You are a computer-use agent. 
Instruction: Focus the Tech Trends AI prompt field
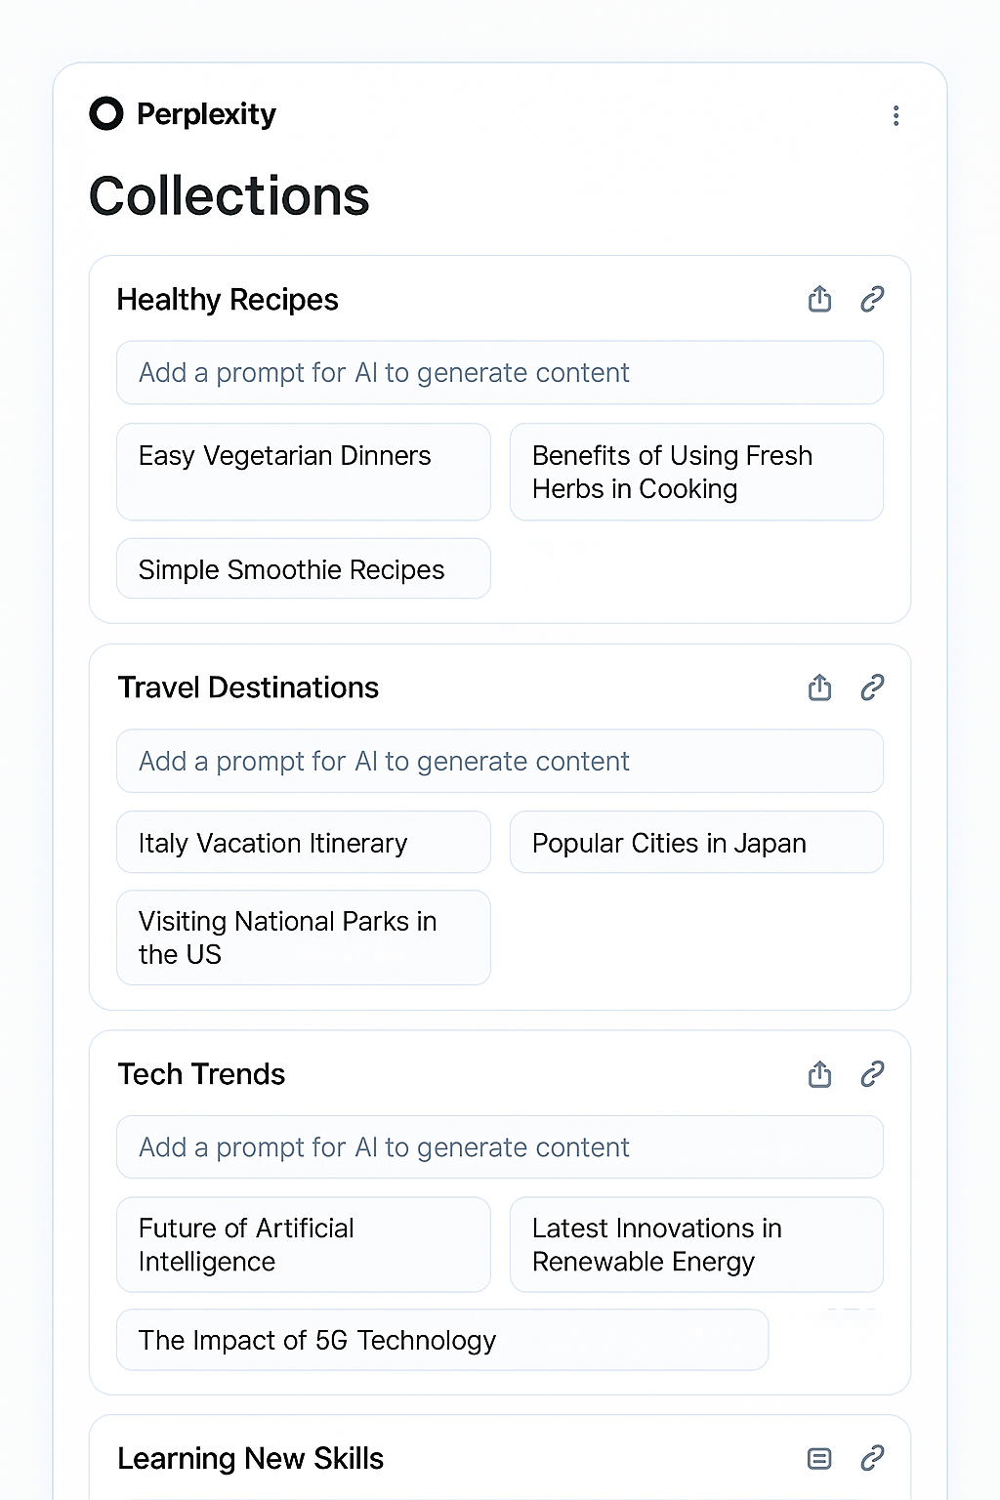pyautogui.click(x=500, y=1146)
